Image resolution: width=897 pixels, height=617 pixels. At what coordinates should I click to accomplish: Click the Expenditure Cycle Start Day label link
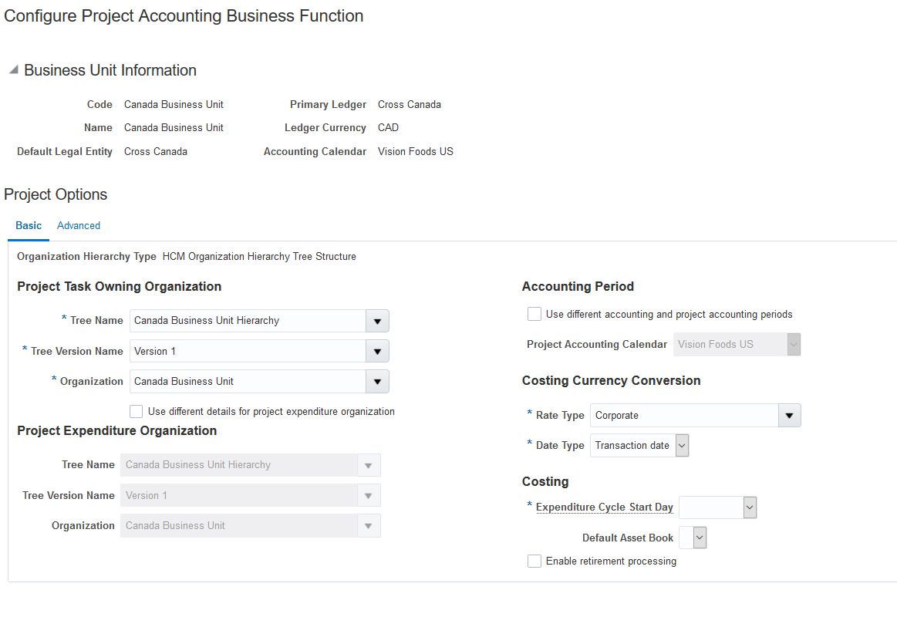click(605, 507)
